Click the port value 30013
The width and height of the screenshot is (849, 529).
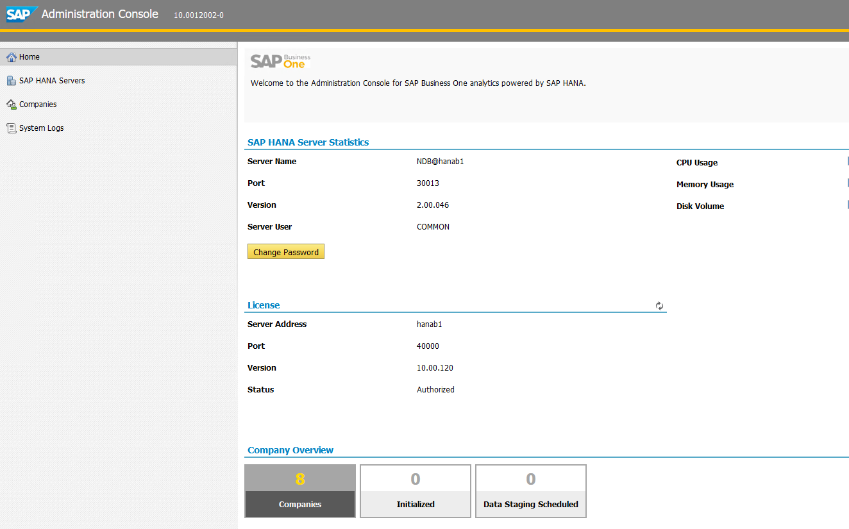click(x=428, y=183)
